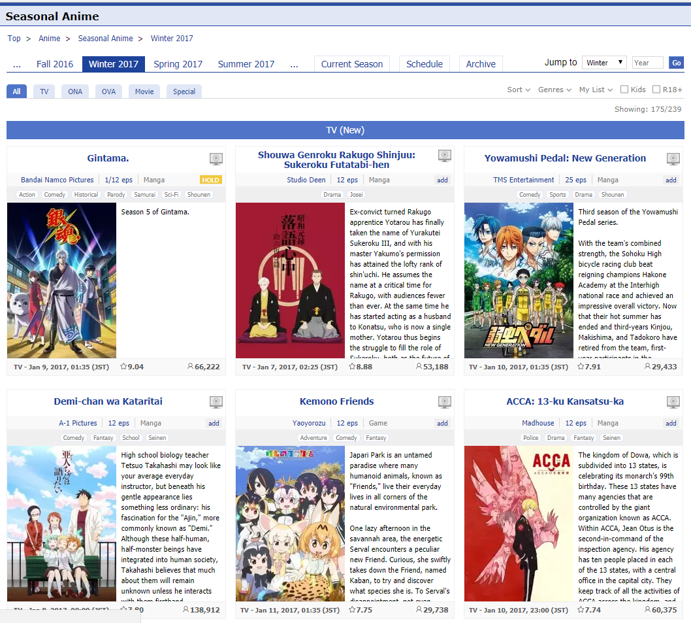Open video icon for ACCA: 13-ku Kansatsu-ka
Viewport: 691px width, 623px height.
point(673,401)
